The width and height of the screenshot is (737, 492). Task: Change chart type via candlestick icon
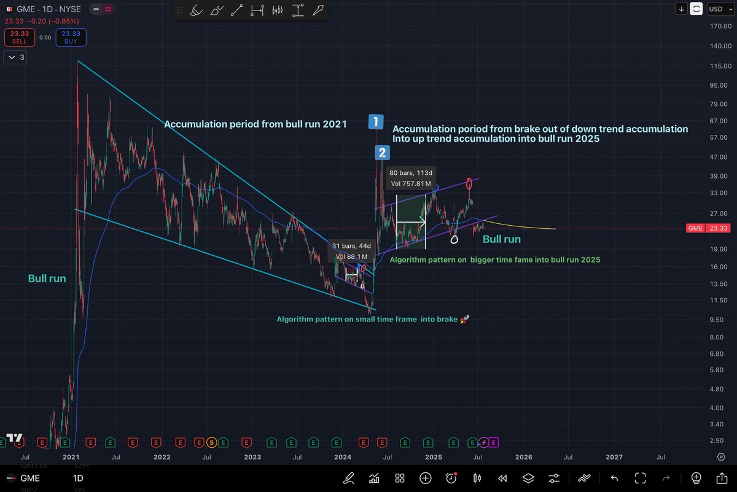point(477,478)
